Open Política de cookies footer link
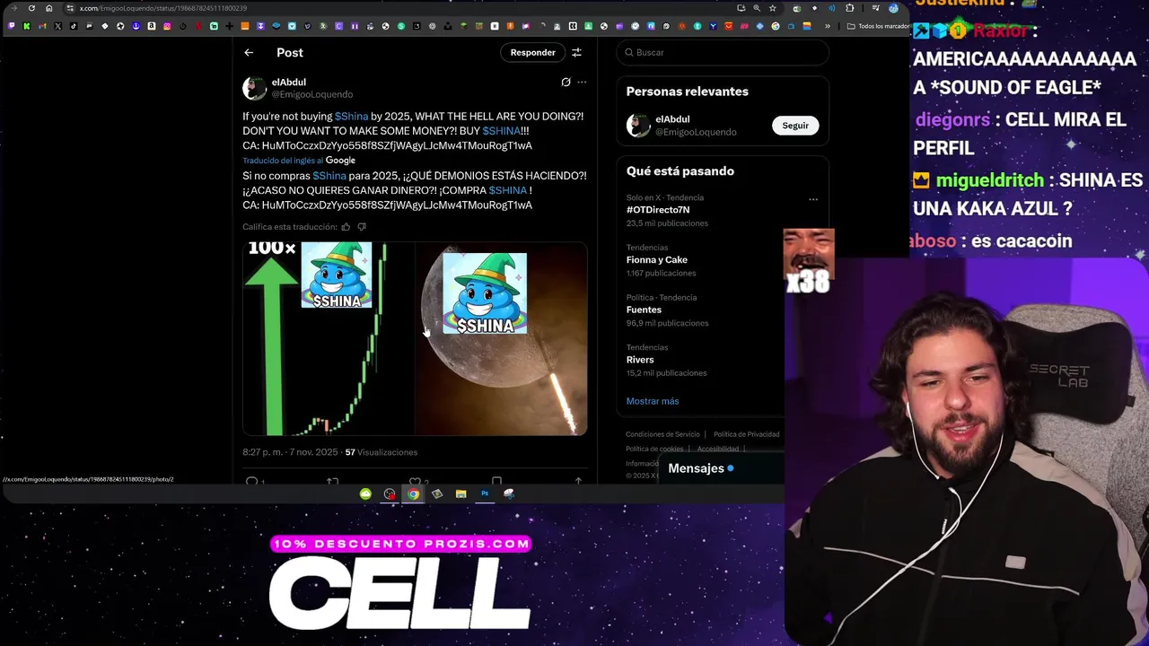Viewport: 1149px width, 646px height. click(x=654, y=449)
